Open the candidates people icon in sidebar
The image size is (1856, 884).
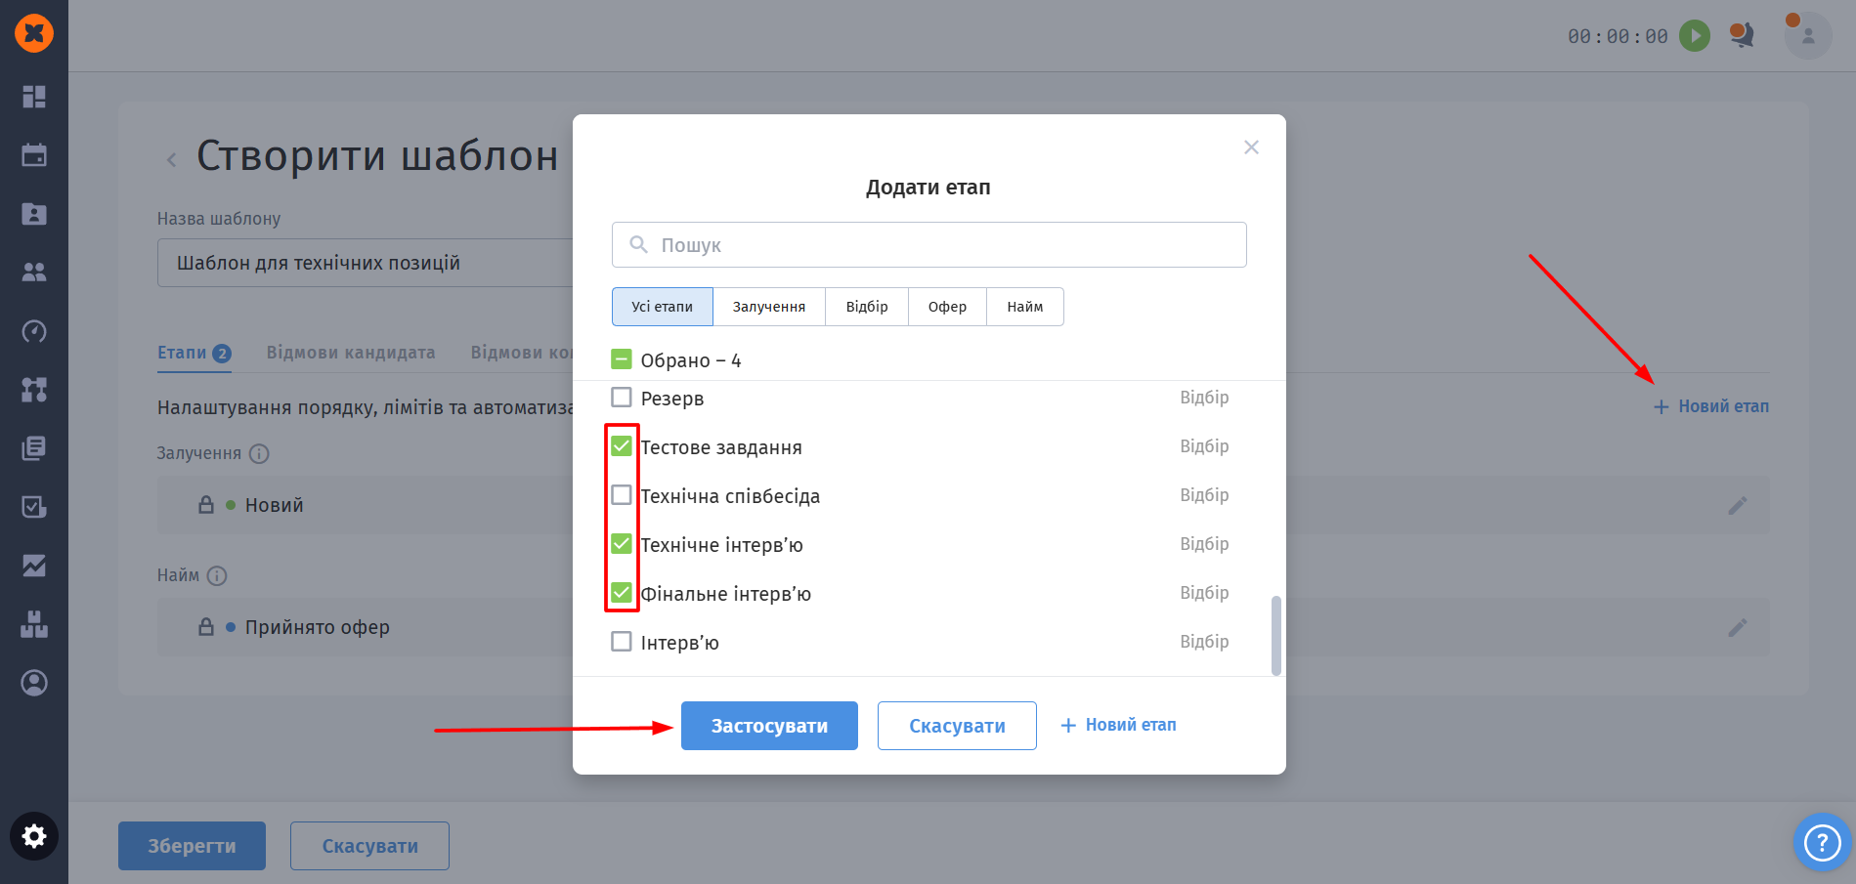click(x=34, y=273)
